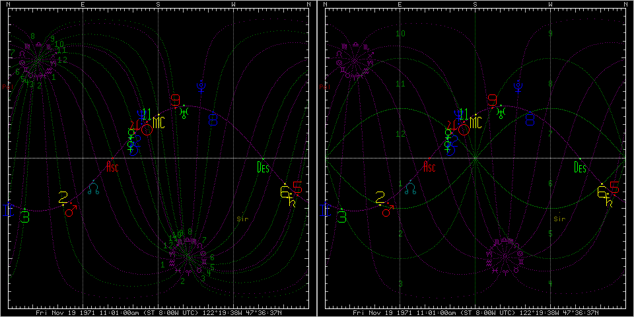Click red Jupiter glyph in right chart
This screenshot has width=634, height=317.
(450, 125)
